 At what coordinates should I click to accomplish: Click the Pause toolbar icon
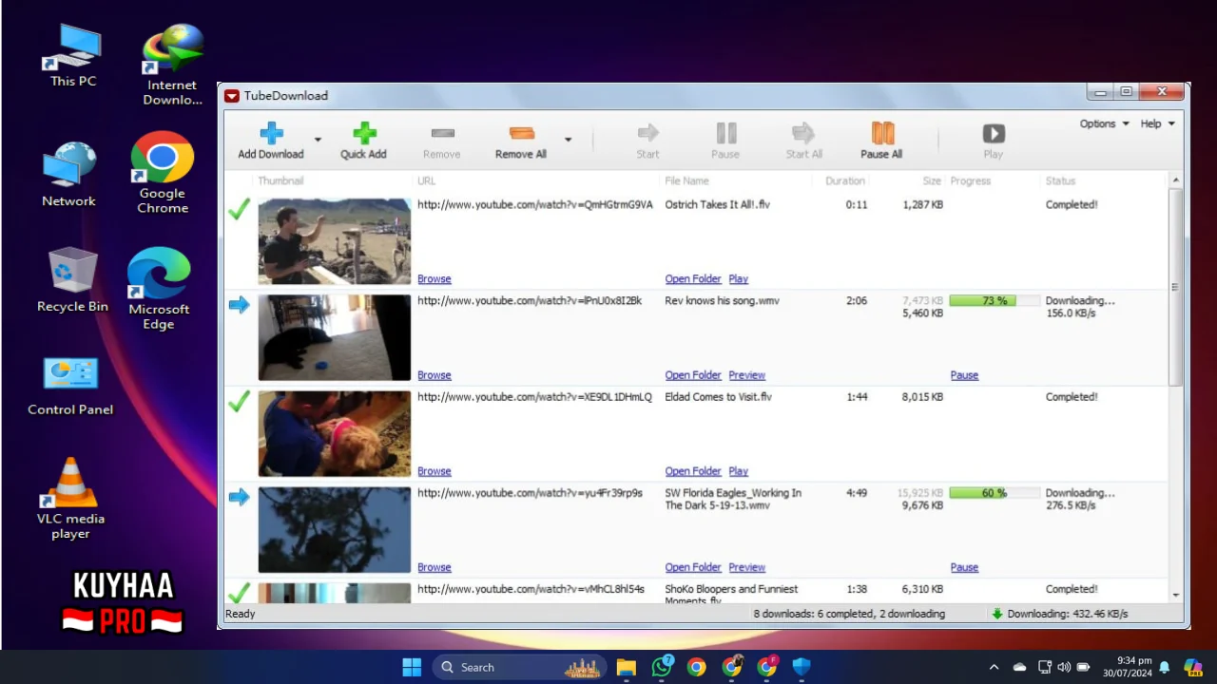pyautogui.click(x=725, y=133)
